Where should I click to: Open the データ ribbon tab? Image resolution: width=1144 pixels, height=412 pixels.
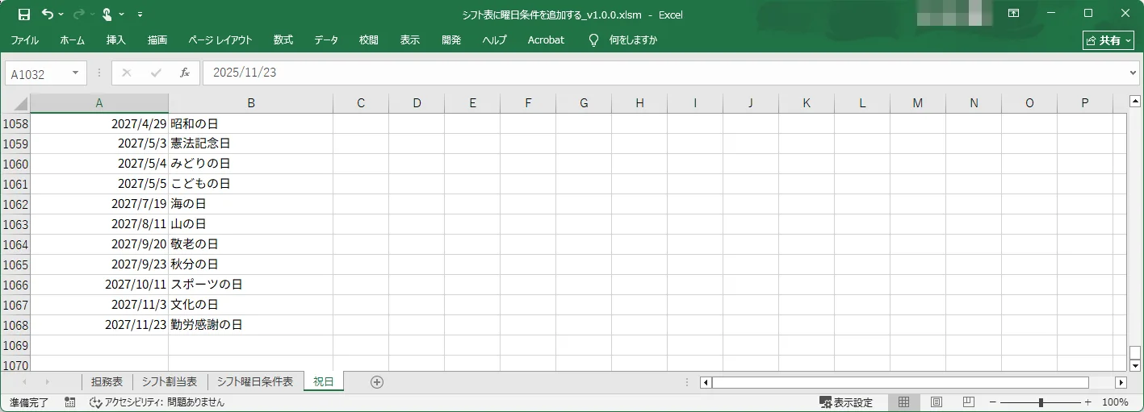(x=326, y=40)
